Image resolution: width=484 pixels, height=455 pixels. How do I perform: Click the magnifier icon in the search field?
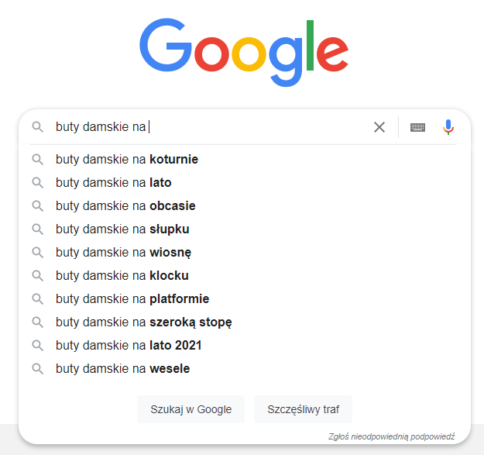tap(37, 127)
